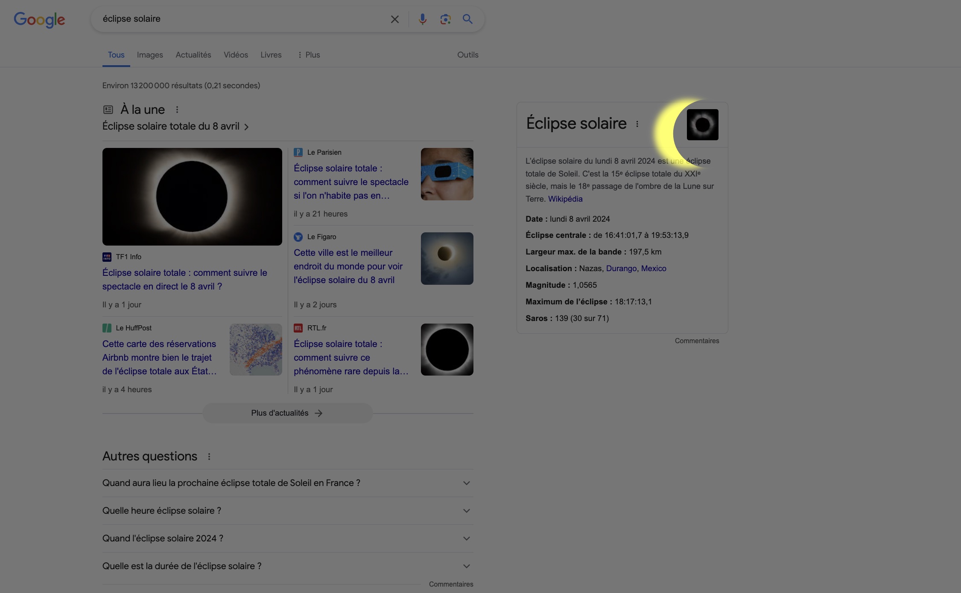
Task: Switch to the Livres tab
Action: 271,55
